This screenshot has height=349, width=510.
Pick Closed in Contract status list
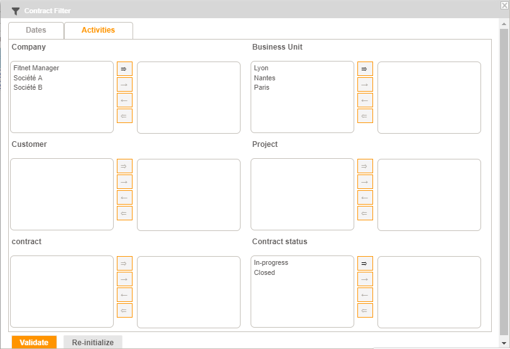coord(264,272)
